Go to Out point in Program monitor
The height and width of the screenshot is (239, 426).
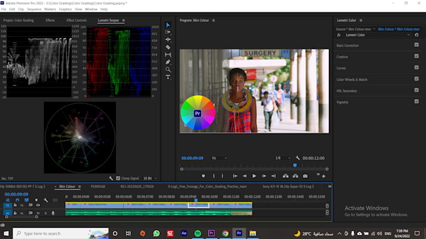coord(274,176)
